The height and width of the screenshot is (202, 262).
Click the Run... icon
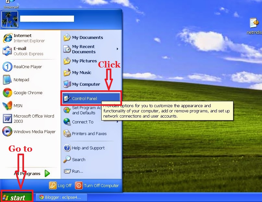tap(67, 171)
